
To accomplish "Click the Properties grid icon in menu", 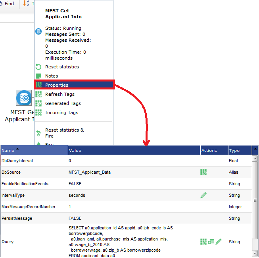I will point(38,85).
